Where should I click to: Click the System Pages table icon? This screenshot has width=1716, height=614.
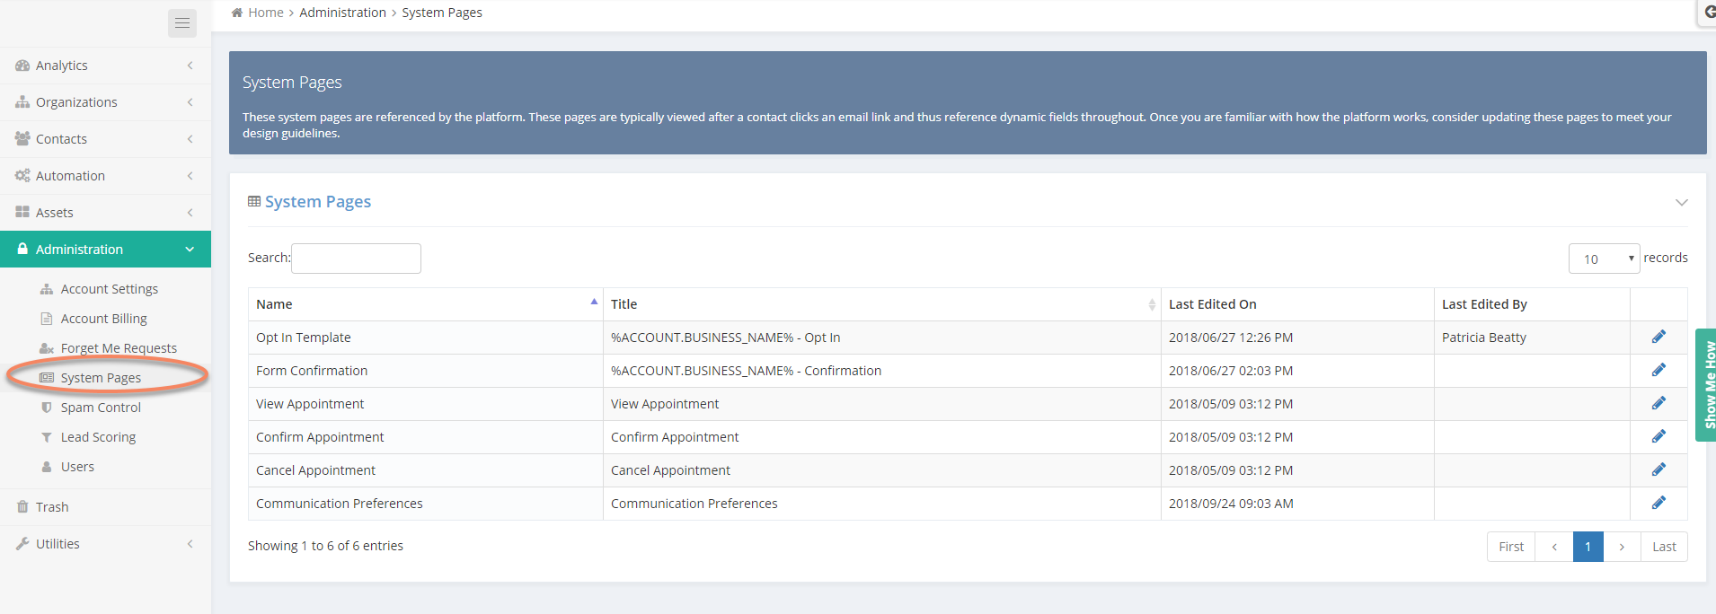click(254, 202)
